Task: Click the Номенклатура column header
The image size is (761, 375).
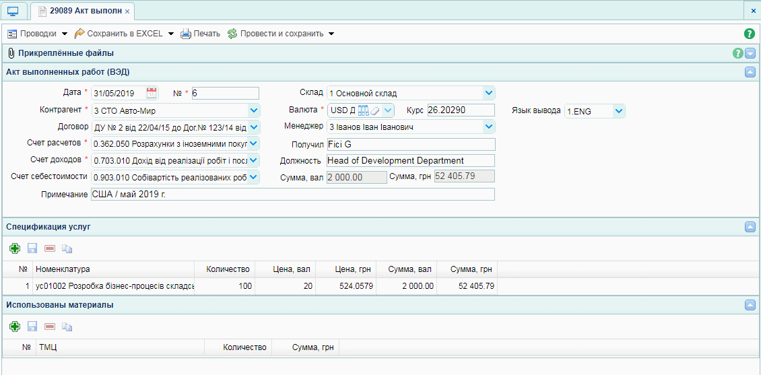Action: point(113,269)
